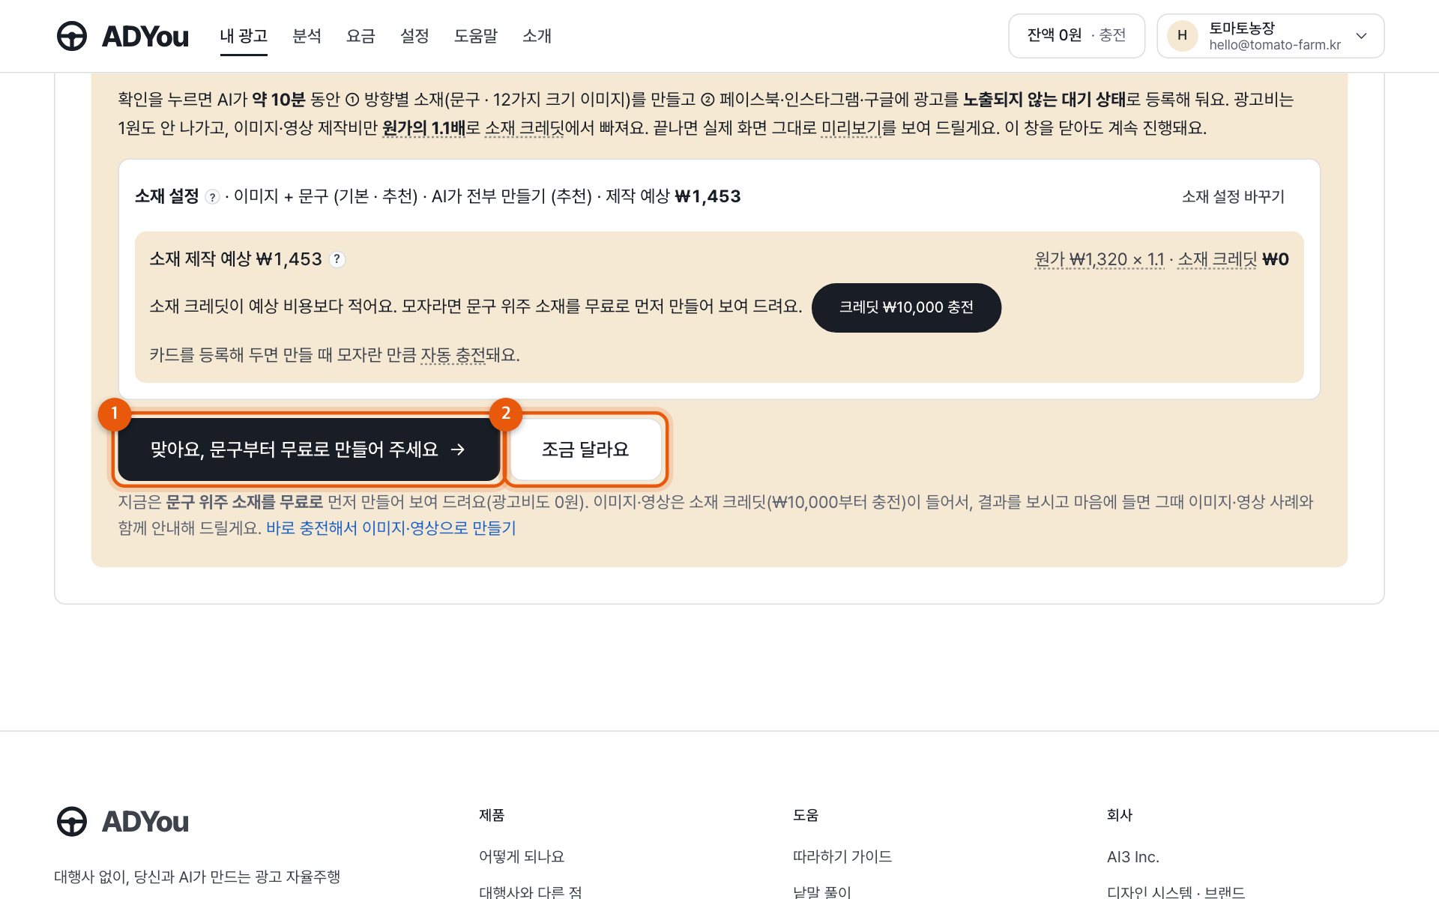Click the underlined 자동 충전 text

(x=453, y=354)
